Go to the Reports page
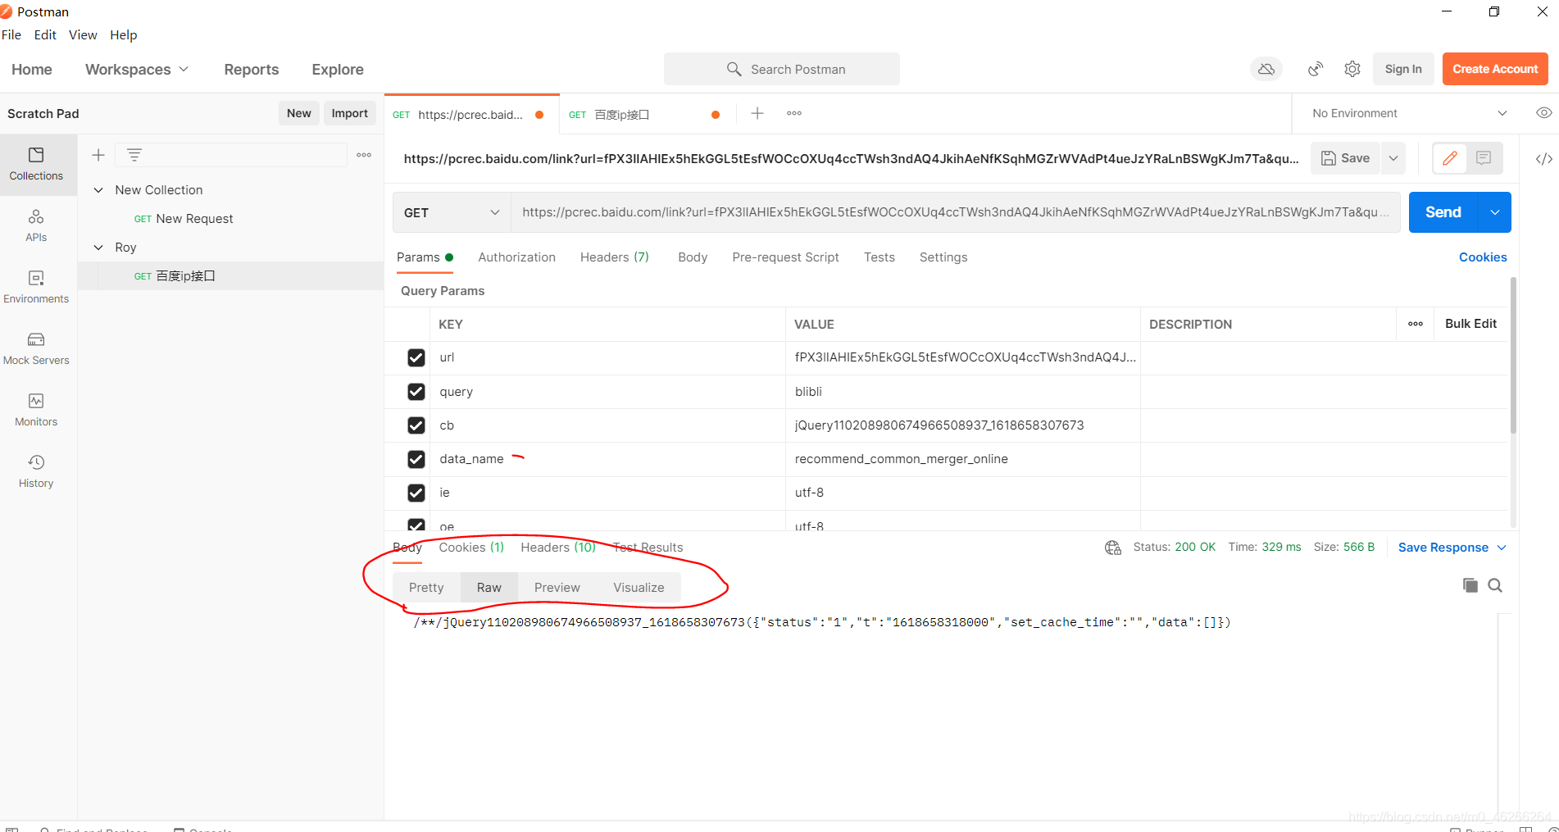This screenshot has height=832, width=1559. point(252,70)
